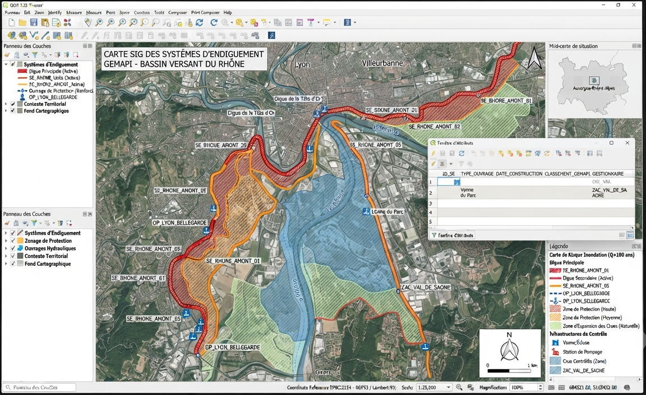Collapse Systèmes d'Endiguement group in upper layers panel
The width and height of the screenshot is (646, 395).
tap(6, 64)
